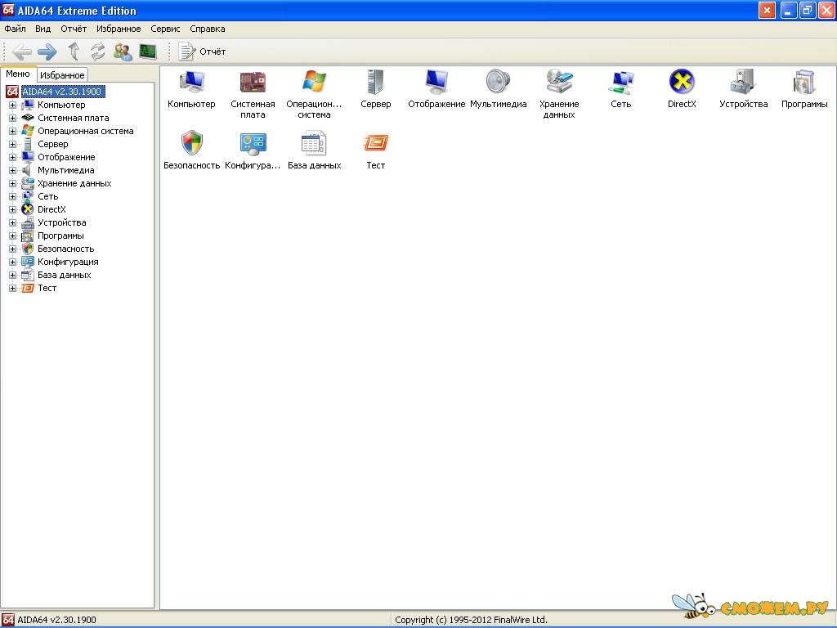
Task: Switch to the Избранное sidebar tab
Action: 62,75
